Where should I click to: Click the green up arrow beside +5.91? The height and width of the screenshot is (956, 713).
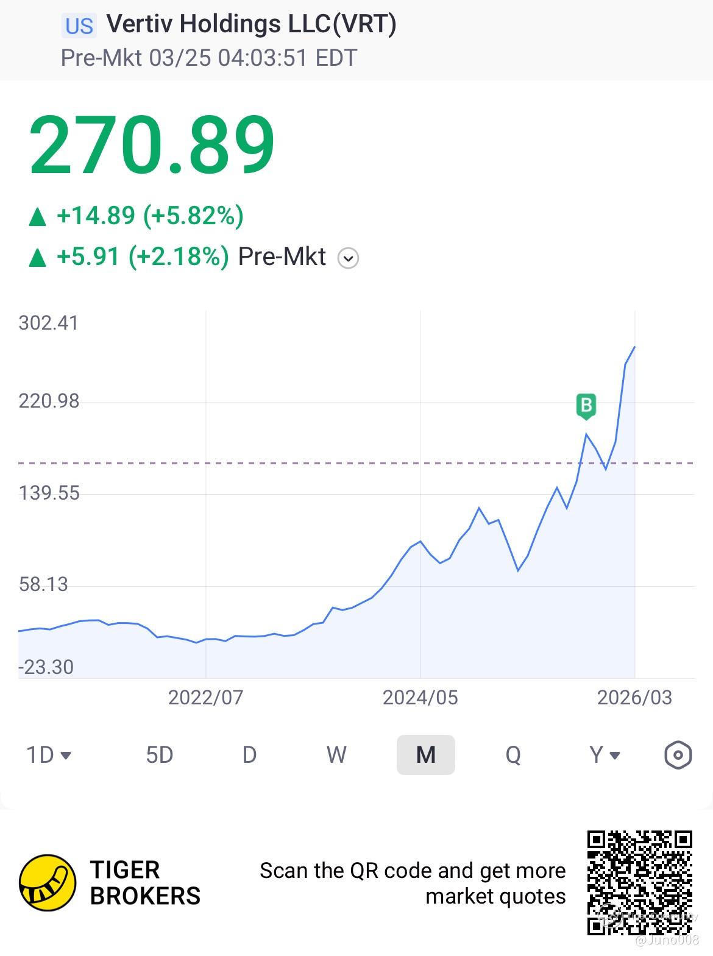(38, 258)
